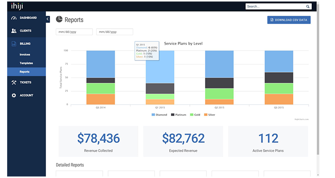Click the ihiji logo

click(x=17, y=6)
